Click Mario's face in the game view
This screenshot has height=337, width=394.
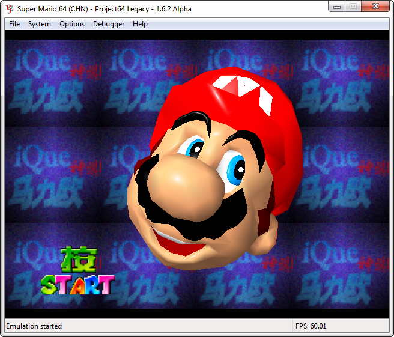point(215,168)
